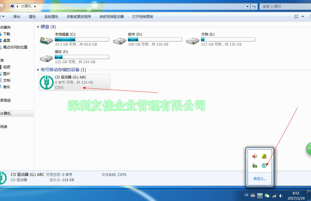Click the green ABC bank USB-key tray icon
Image resolution: width=311 pixels, height=201 pixels.
tap(265, 166)
